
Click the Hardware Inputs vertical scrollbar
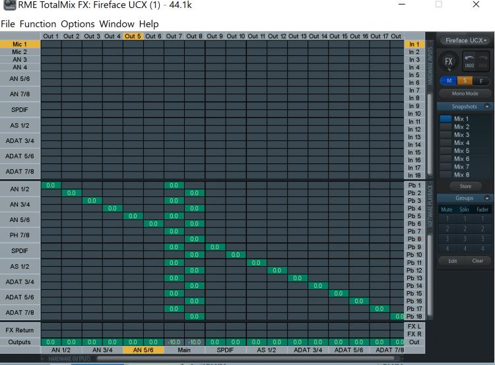pyautogui.click(x=430, y=134)
